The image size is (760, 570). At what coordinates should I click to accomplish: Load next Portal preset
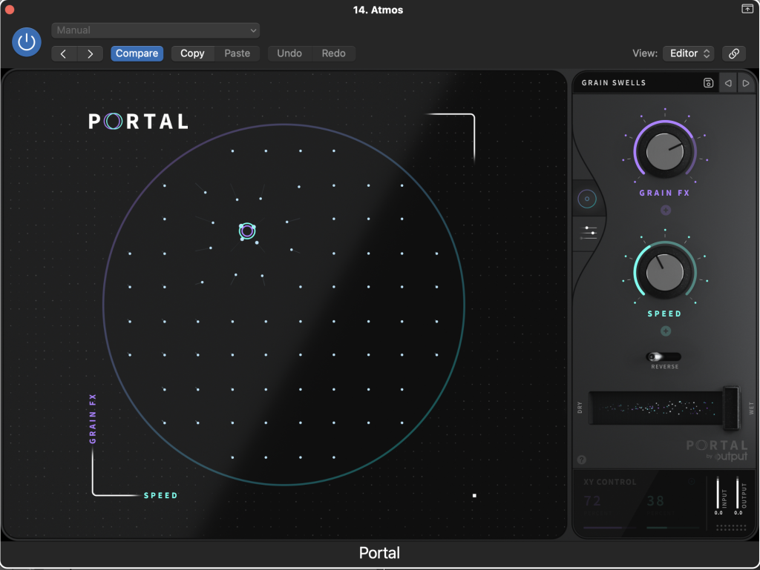[746, 83]
